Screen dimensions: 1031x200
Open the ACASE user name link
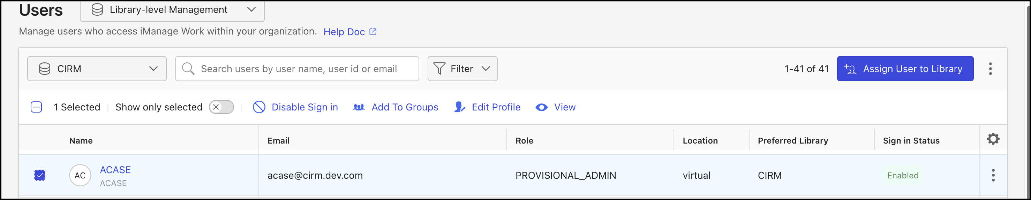click(x=115, y=170)
